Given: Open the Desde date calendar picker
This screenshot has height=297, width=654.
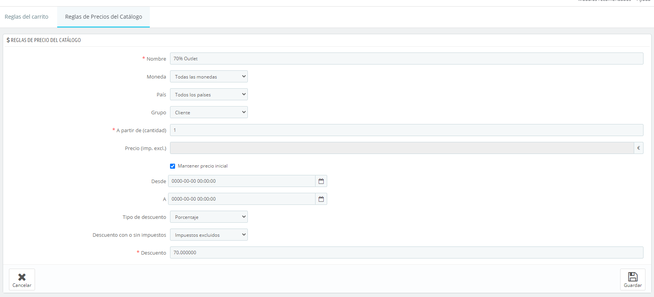Looking at the screenshot, I should [321, 181].
